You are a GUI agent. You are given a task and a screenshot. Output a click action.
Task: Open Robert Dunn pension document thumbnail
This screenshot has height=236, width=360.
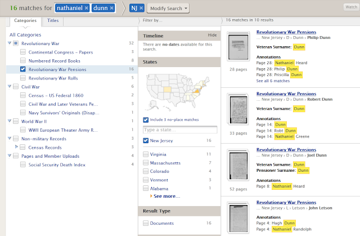click(238, 109)
